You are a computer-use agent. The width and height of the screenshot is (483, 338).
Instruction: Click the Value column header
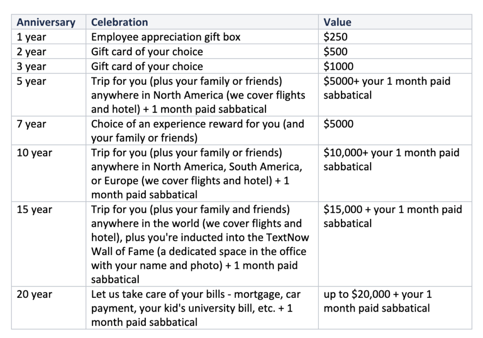(337, 22)
